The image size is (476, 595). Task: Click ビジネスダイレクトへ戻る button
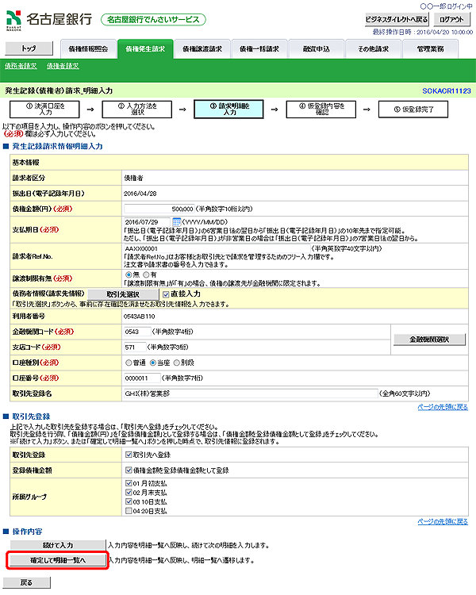(x=397, y=19)
